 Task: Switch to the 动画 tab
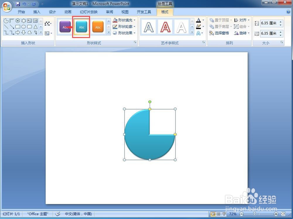68,12
